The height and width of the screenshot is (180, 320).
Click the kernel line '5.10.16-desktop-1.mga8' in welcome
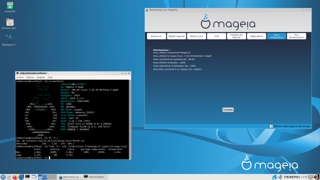182,56
